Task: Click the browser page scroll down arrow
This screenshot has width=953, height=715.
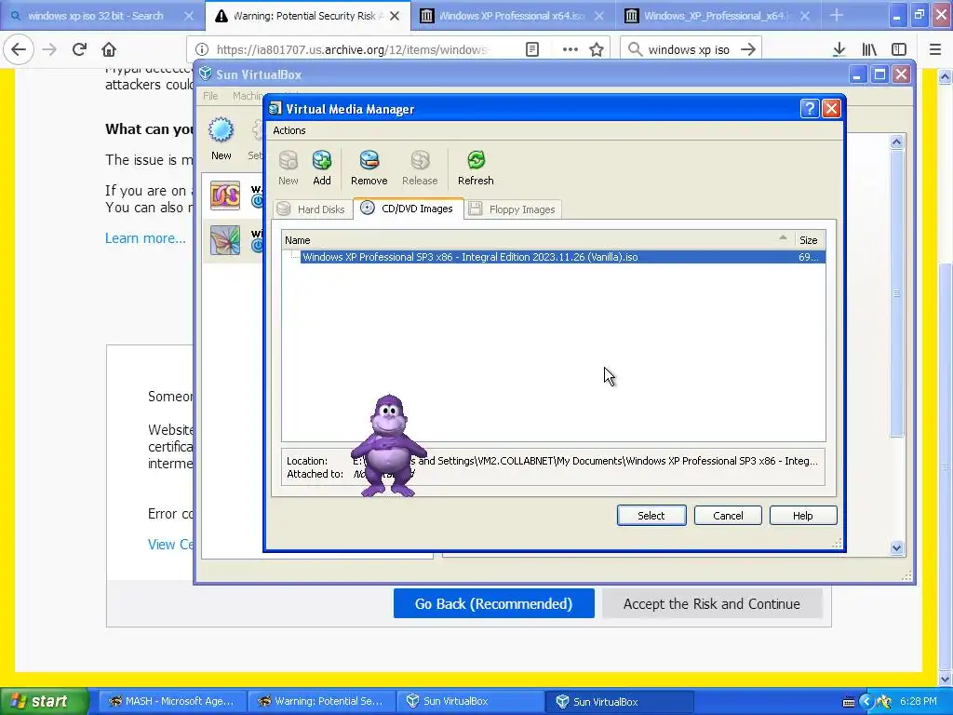Action: click(x=945, y=679)
